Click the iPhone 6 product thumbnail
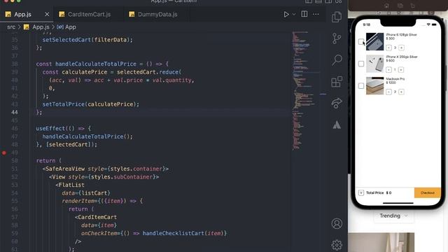This screenshot has width=448, height=252. pyautogui.click(x=375, y=42)
